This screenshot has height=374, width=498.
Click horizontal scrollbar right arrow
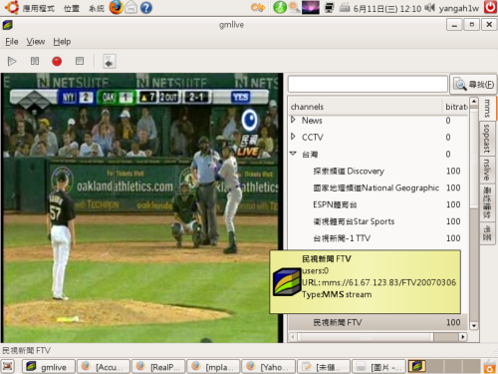coord(463,337)
